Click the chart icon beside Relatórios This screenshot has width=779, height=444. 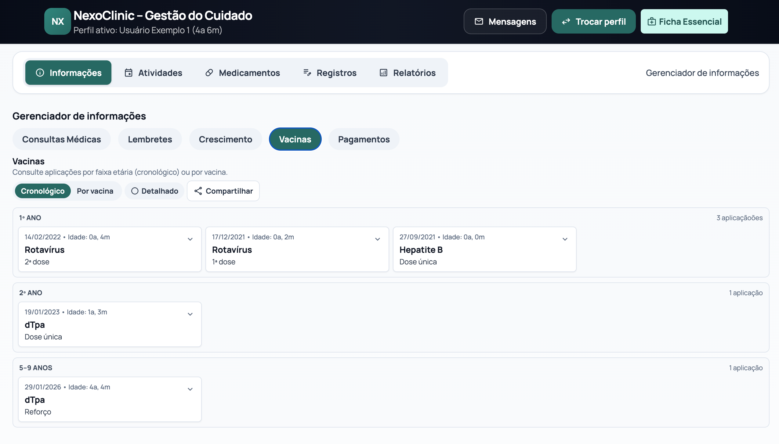(383, 73)
